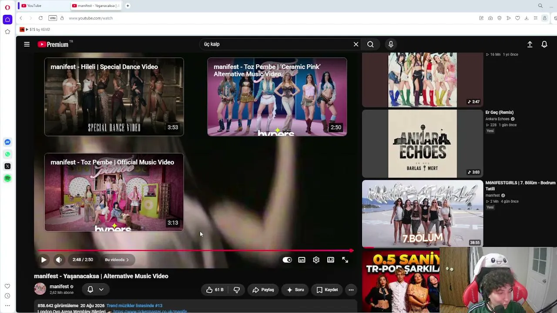Viewport: 557px width, 313px height.
Task: Open the Soru ask button
Action: click(x=295, y=290)
